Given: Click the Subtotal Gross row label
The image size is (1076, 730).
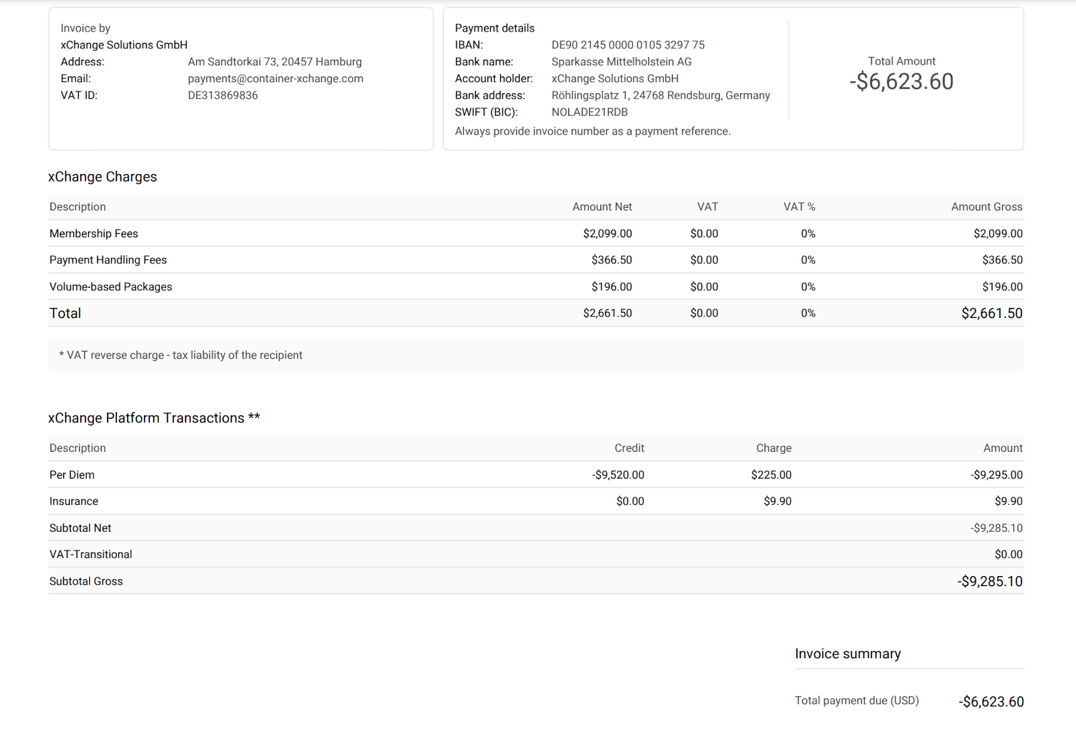Looking at the screenshot, I should [x=85, y=581].
